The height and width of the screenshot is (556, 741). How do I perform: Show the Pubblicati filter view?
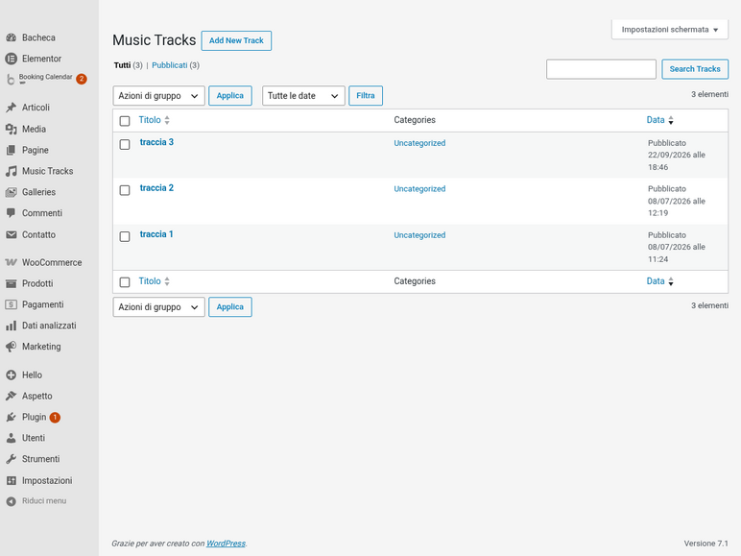tap(170, 65)
